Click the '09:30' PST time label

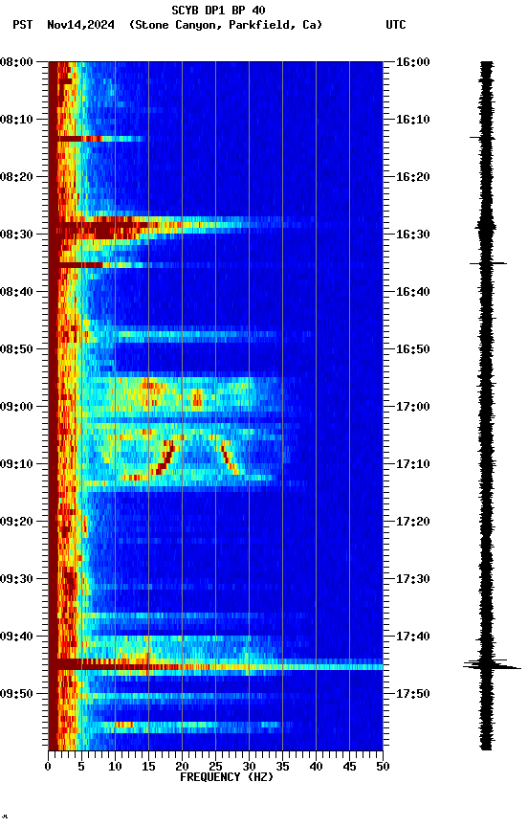[16, 580]
